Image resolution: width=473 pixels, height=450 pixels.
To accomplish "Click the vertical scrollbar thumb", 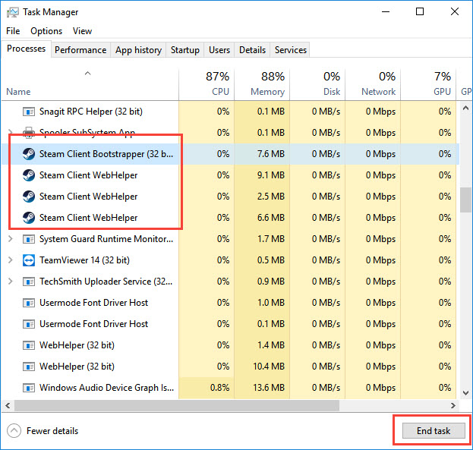I will pos(465,200).
